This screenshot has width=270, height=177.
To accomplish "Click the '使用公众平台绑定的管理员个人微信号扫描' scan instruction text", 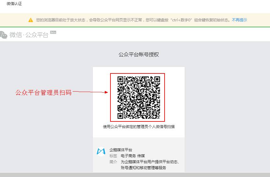I will pos(139,127).
